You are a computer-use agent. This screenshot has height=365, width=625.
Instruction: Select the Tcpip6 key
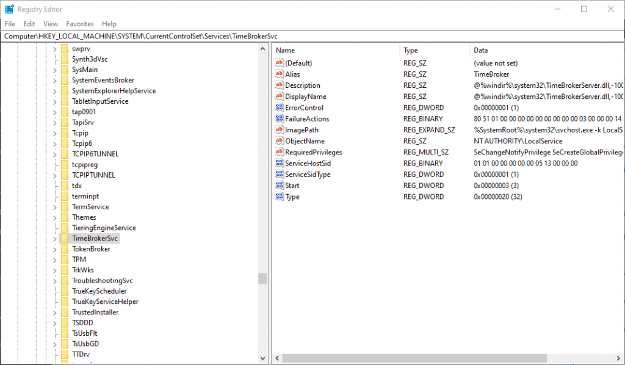pyautogui.click(x=82, y=143)
